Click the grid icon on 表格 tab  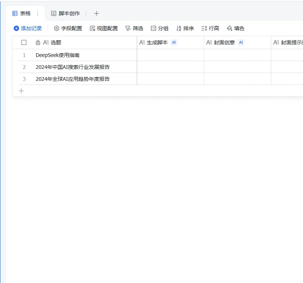[x=15, y=13]
